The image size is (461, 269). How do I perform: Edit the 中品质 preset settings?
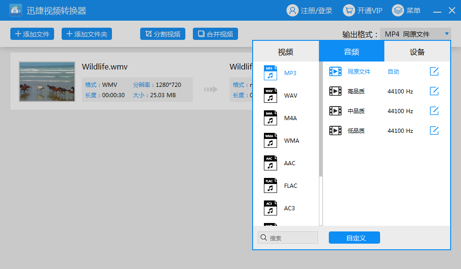tap(434, 111)
